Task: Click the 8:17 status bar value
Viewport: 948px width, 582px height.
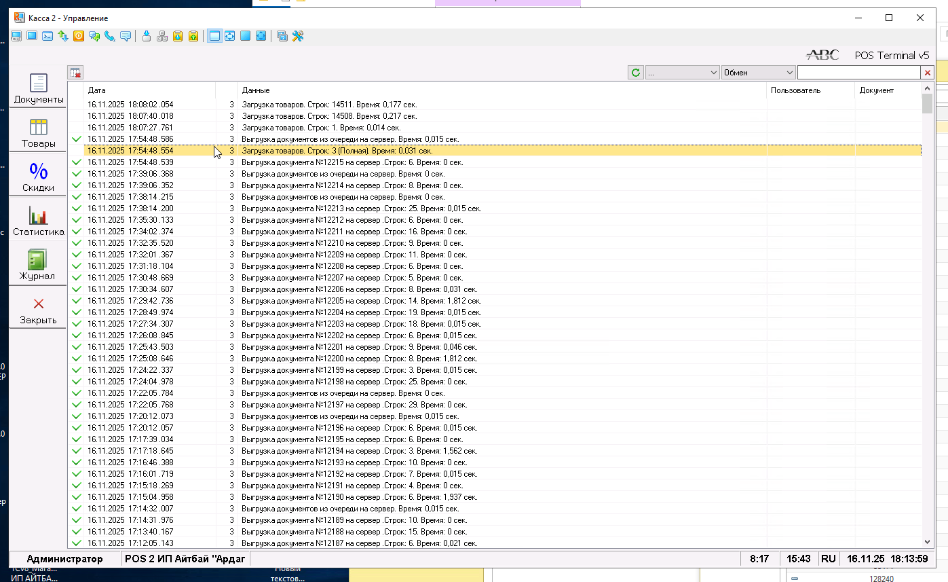Action: (x=759, y=559)
